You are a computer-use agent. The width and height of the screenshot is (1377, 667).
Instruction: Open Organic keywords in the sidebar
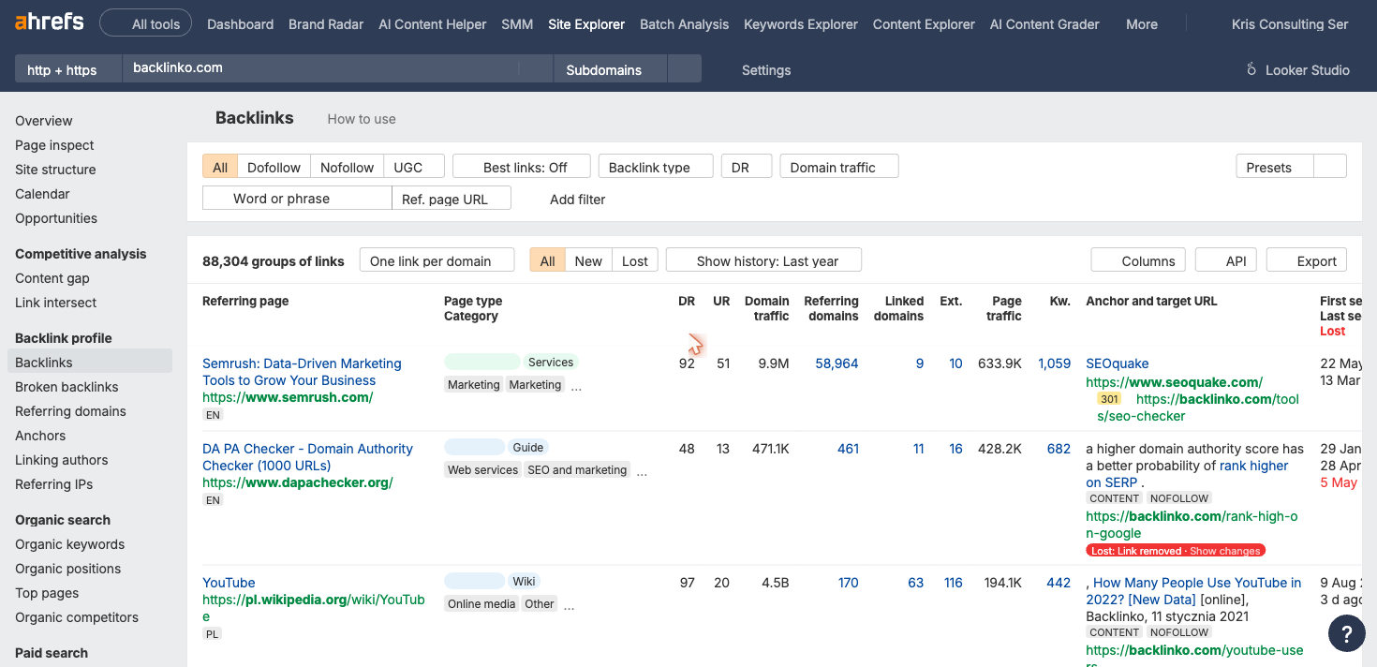coord(69,544)
